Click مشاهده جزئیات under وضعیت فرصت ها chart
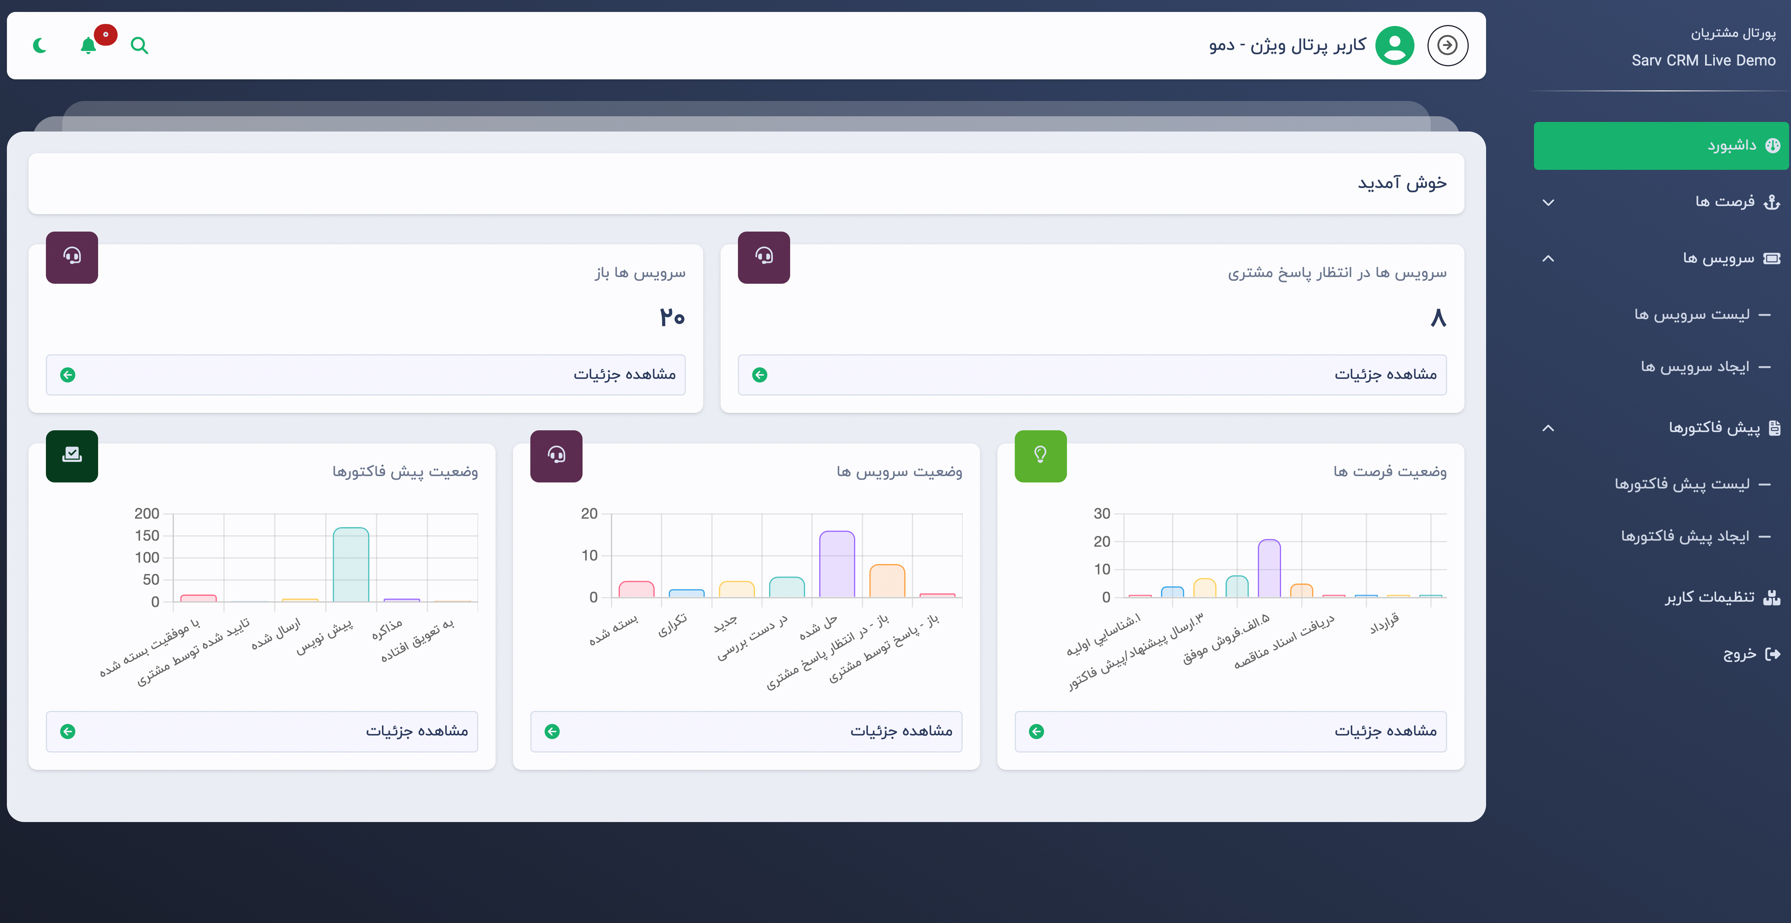Image resolution: width=1791 pixels, height=923 pixels. pos(1230,731)
